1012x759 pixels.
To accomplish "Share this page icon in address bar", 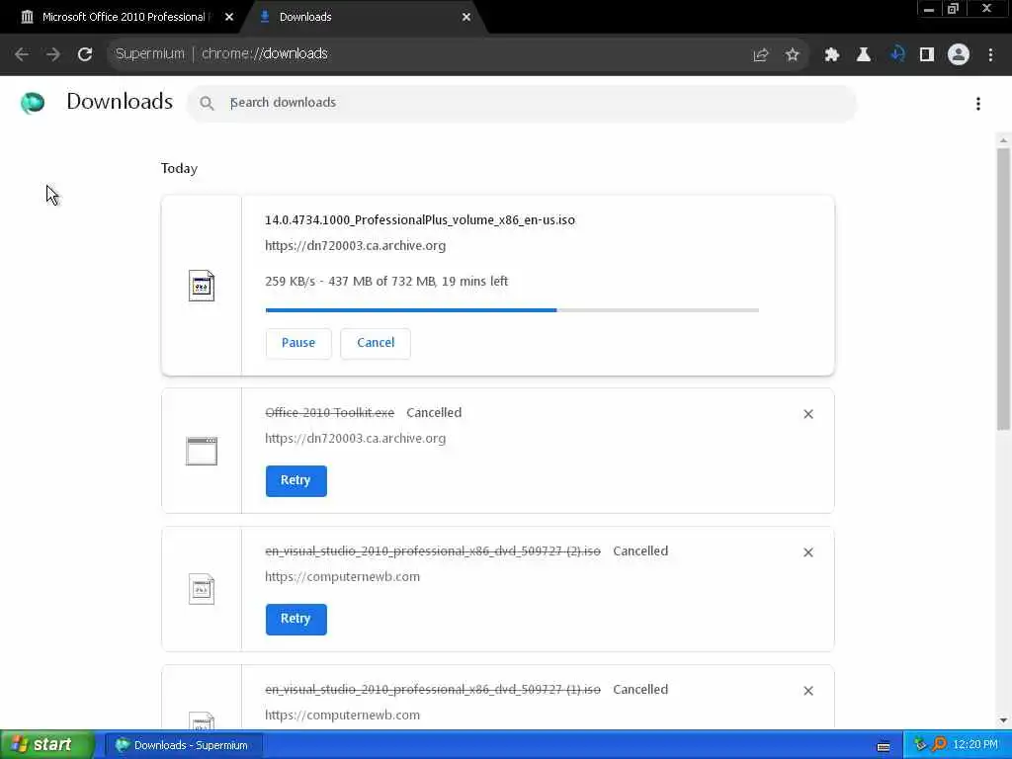I will click(x=761, y=55).
